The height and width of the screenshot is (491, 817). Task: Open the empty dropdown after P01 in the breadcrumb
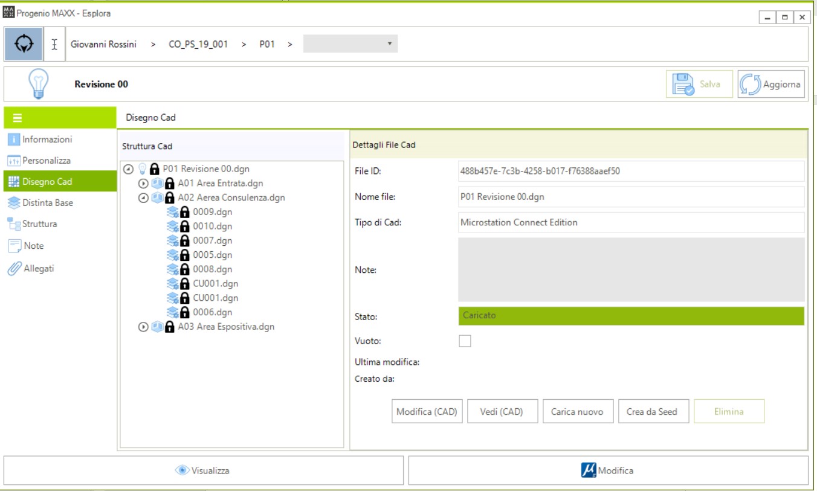pos(350,44)
